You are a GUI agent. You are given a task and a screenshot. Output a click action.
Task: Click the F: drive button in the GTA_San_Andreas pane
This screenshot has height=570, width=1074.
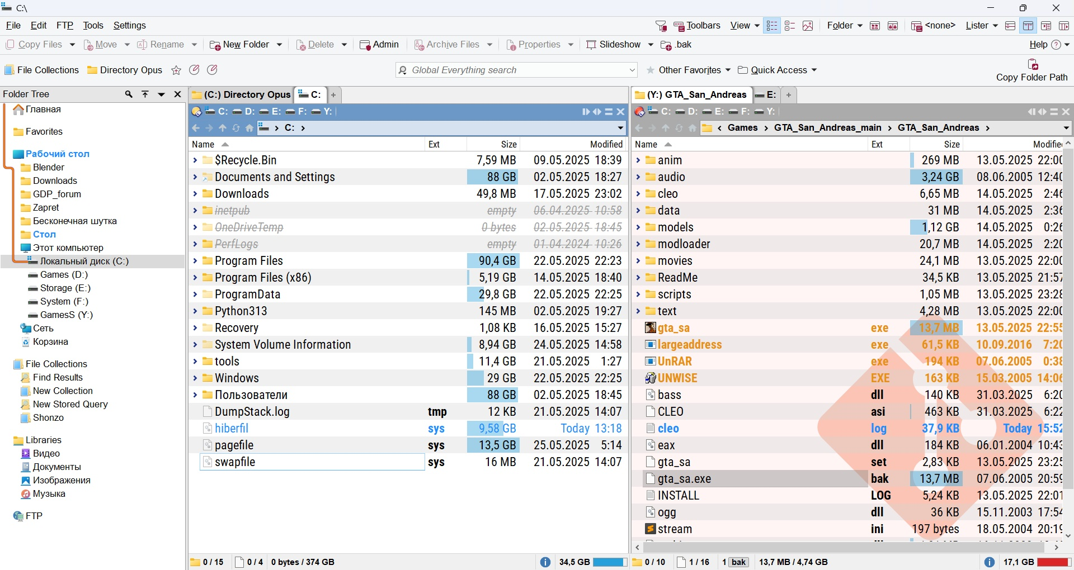pyautogui.click(x=739, y=111)
